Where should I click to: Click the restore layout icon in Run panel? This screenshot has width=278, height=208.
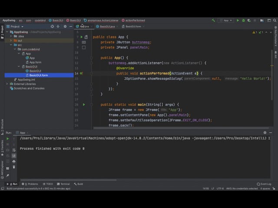coord(8,169)
